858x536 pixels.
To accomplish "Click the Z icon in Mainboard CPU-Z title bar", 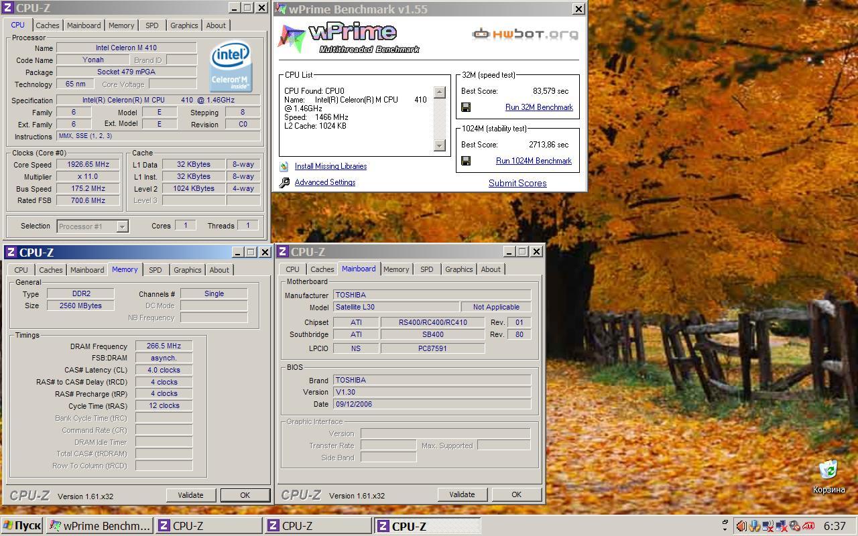I will tap(283, 252).
